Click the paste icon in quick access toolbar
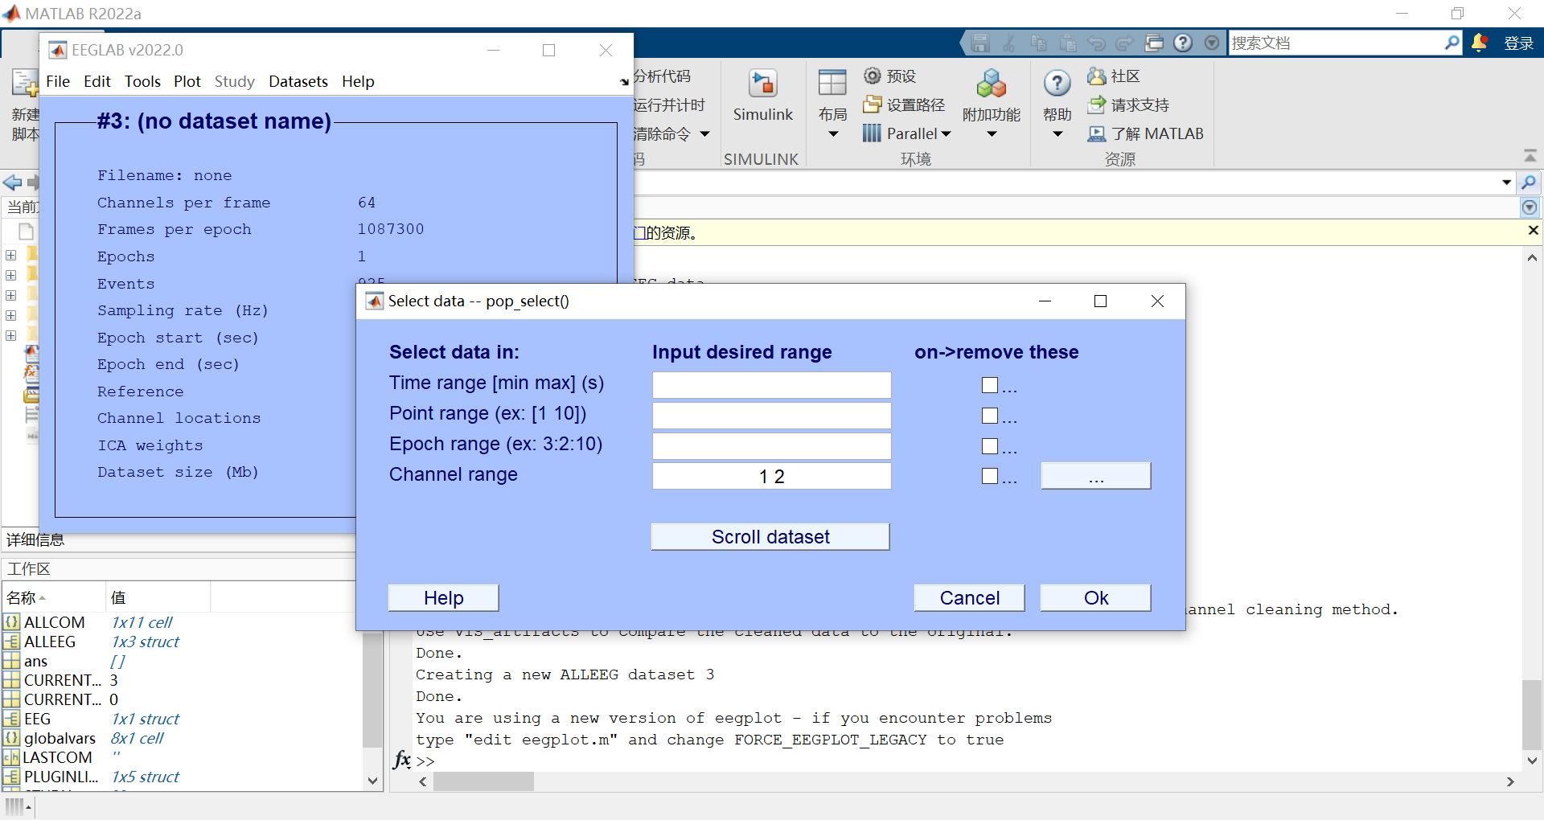This screenshot has width=1544, height=820. (x=1067, y=43)
